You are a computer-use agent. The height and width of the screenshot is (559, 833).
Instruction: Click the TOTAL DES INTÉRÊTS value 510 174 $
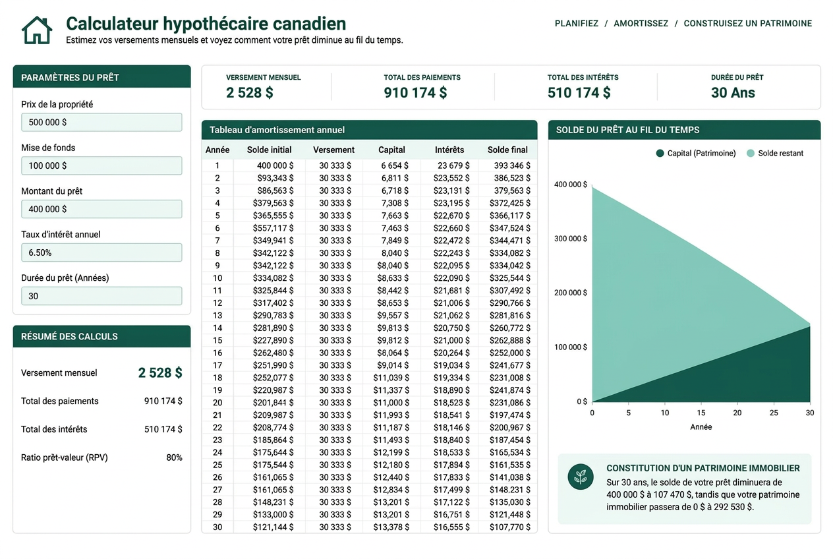point(579,93)
